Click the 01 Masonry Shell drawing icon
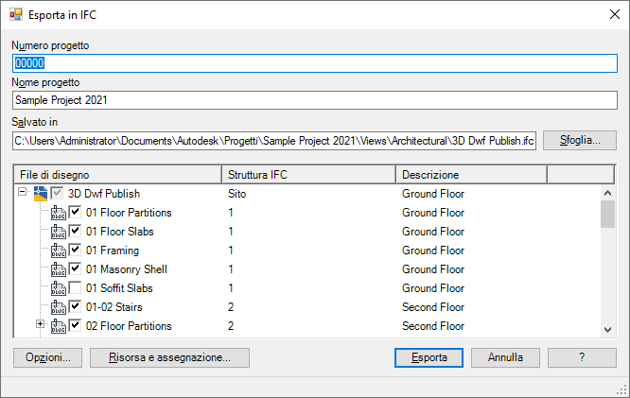The image size is (630, 398). tap(58, 269)
